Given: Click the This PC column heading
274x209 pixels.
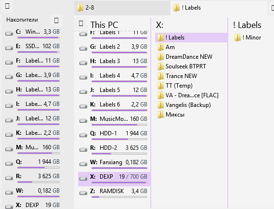Looking at the screenshot, I should tap(104, 25).
